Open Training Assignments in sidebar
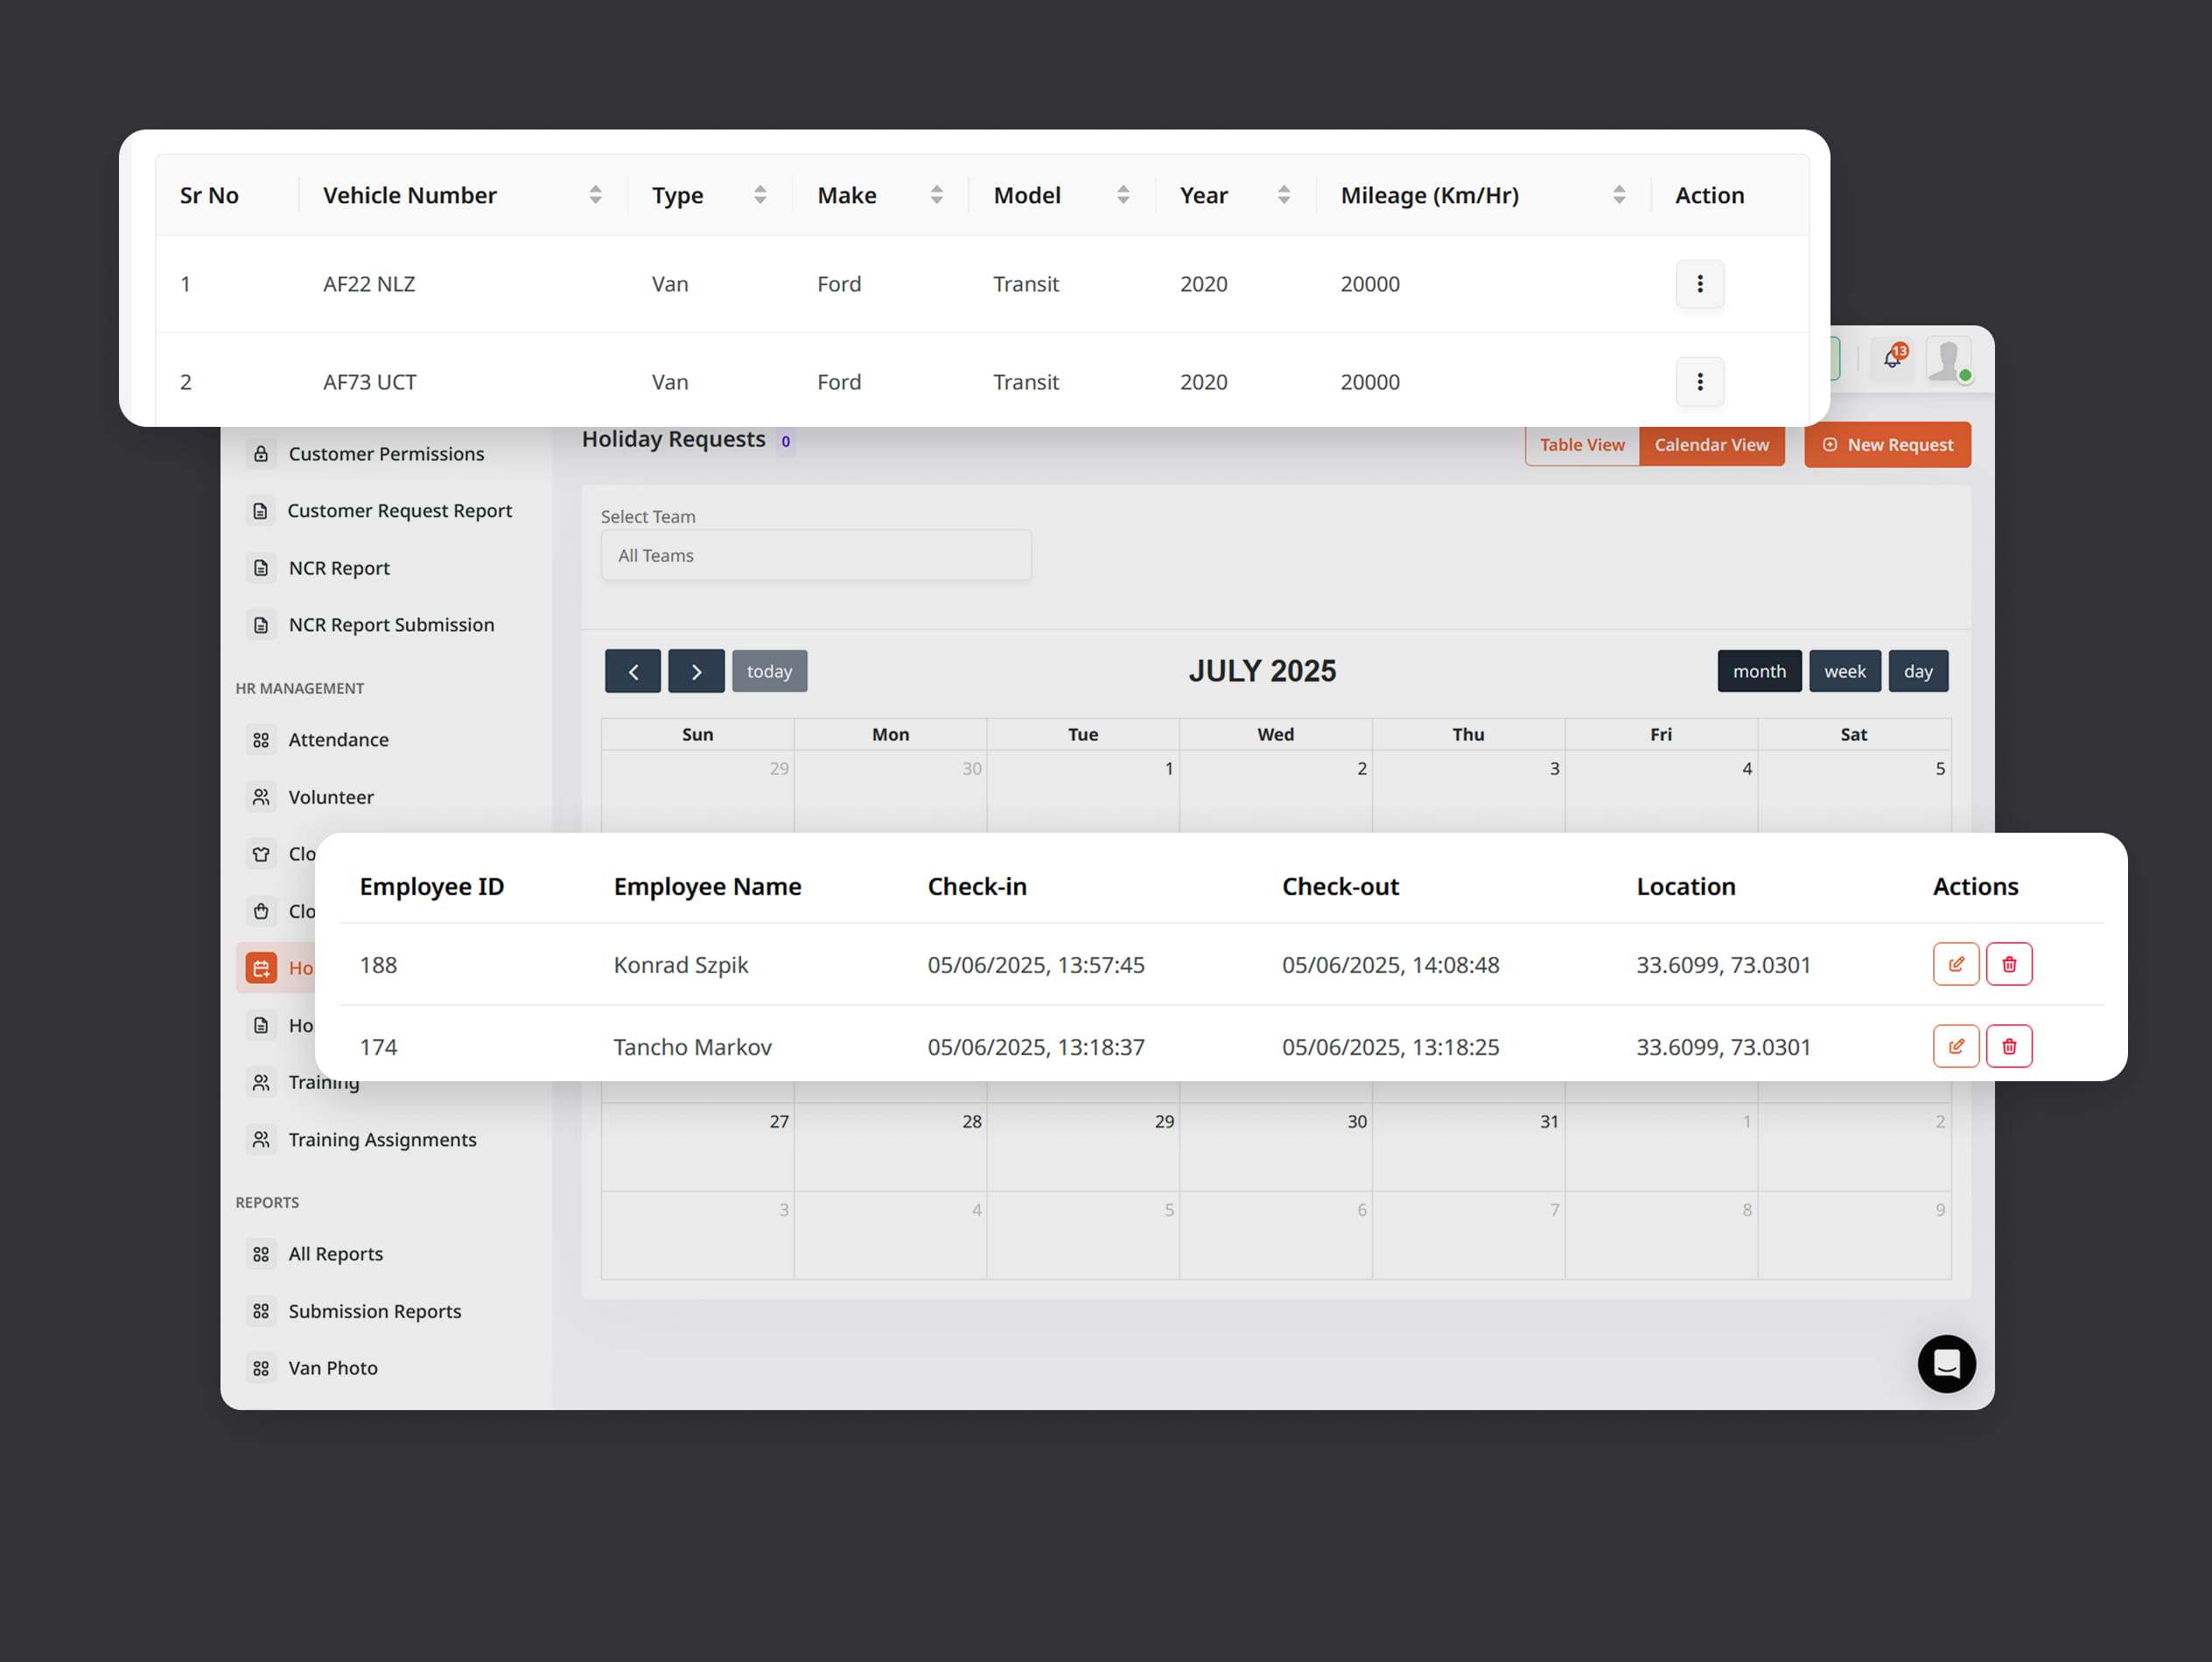This screenshot has width=2212, height=1662. (x=382, y=1139)
